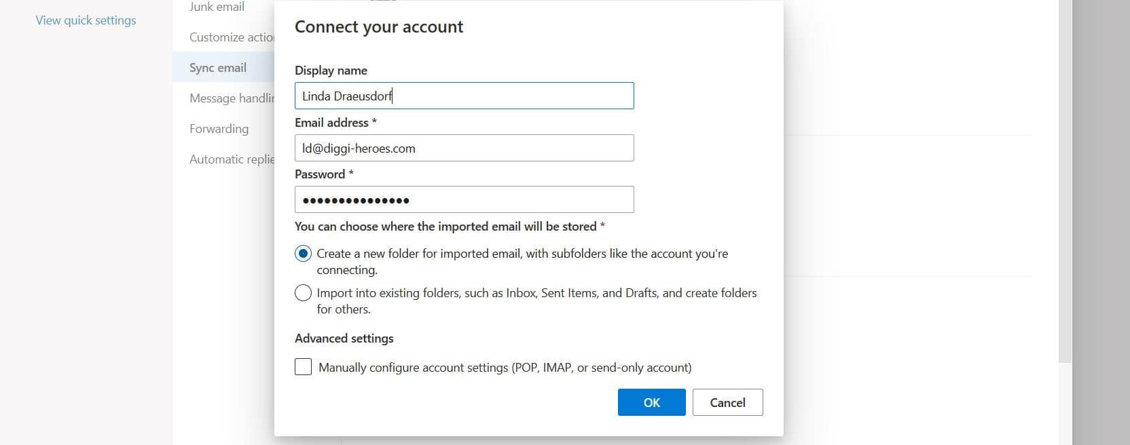Cancel the Connect your account dialog
The width and height of the screenshot is (1130, 445).
pyautogui.click(x=727, y=402)
